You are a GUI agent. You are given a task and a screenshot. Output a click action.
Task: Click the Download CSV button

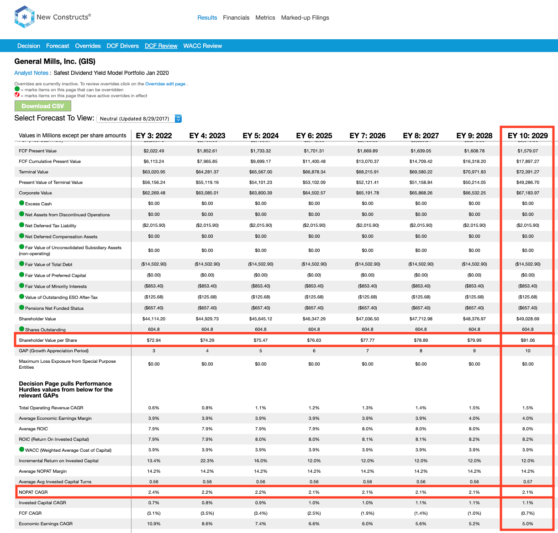click(43, 106)
